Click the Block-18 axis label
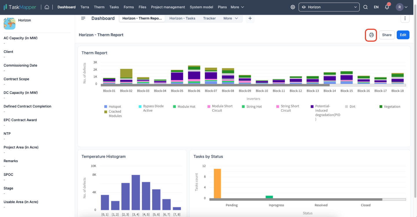 point(397,91)
